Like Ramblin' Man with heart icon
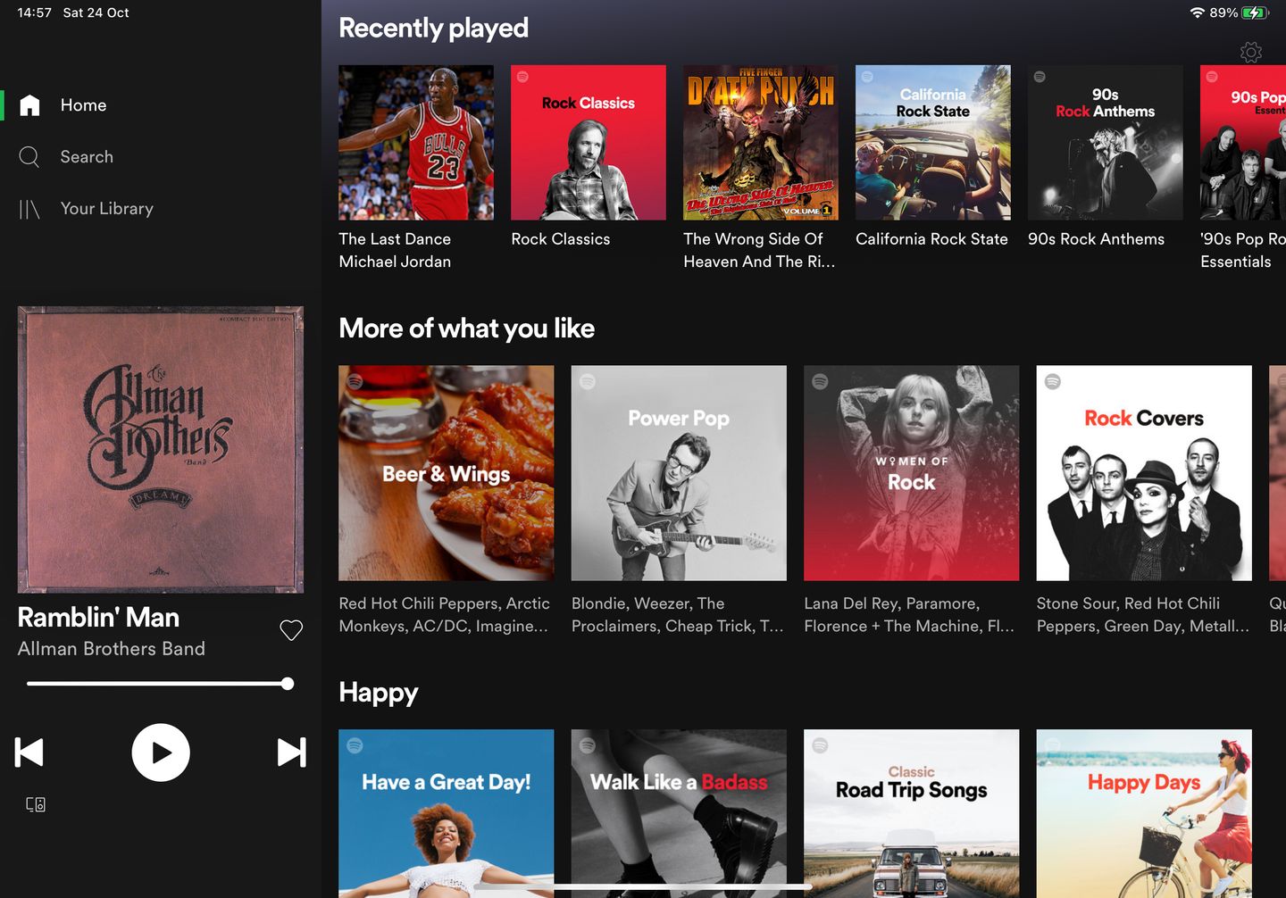Image resolution: width=1286 pixels, height=898 pixels. (291, 630)
